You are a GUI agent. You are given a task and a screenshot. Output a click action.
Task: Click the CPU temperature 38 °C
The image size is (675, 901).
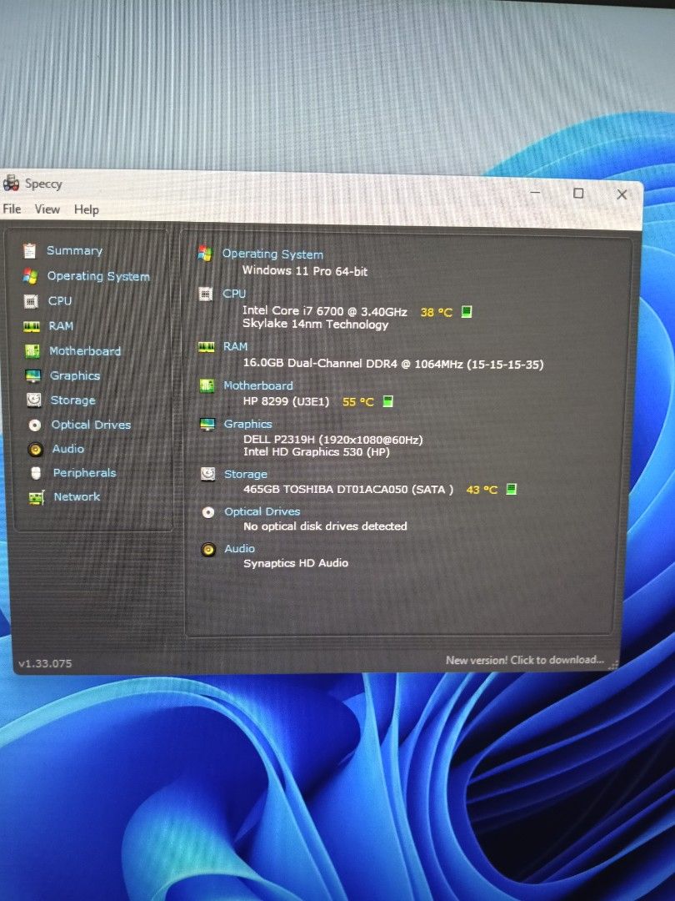(436, 313)
